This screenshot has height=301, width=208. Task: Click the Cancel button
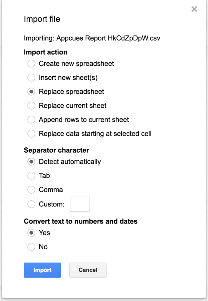click(88, 270)
